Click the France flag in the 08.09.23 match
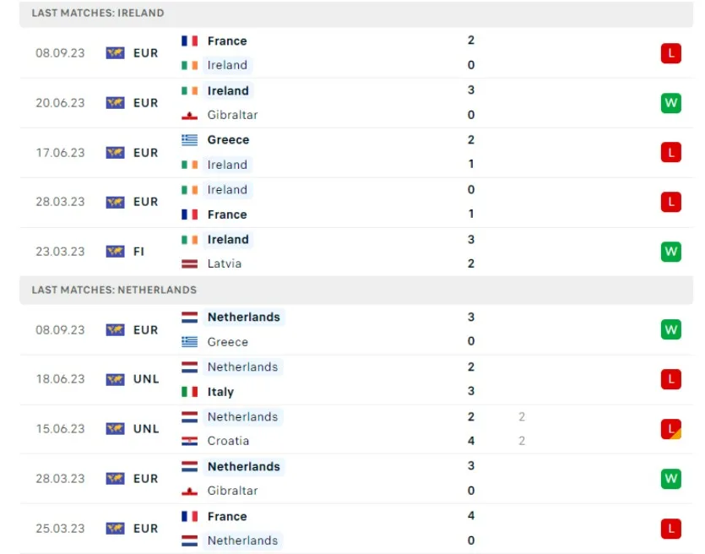 [189, 41]
